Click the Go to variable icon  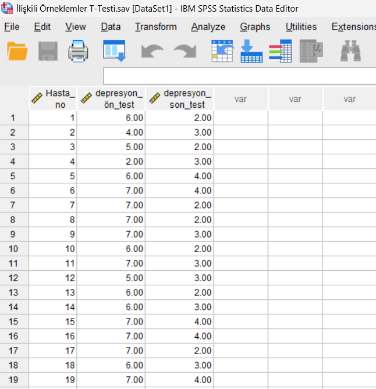click(x=251, y=51)
